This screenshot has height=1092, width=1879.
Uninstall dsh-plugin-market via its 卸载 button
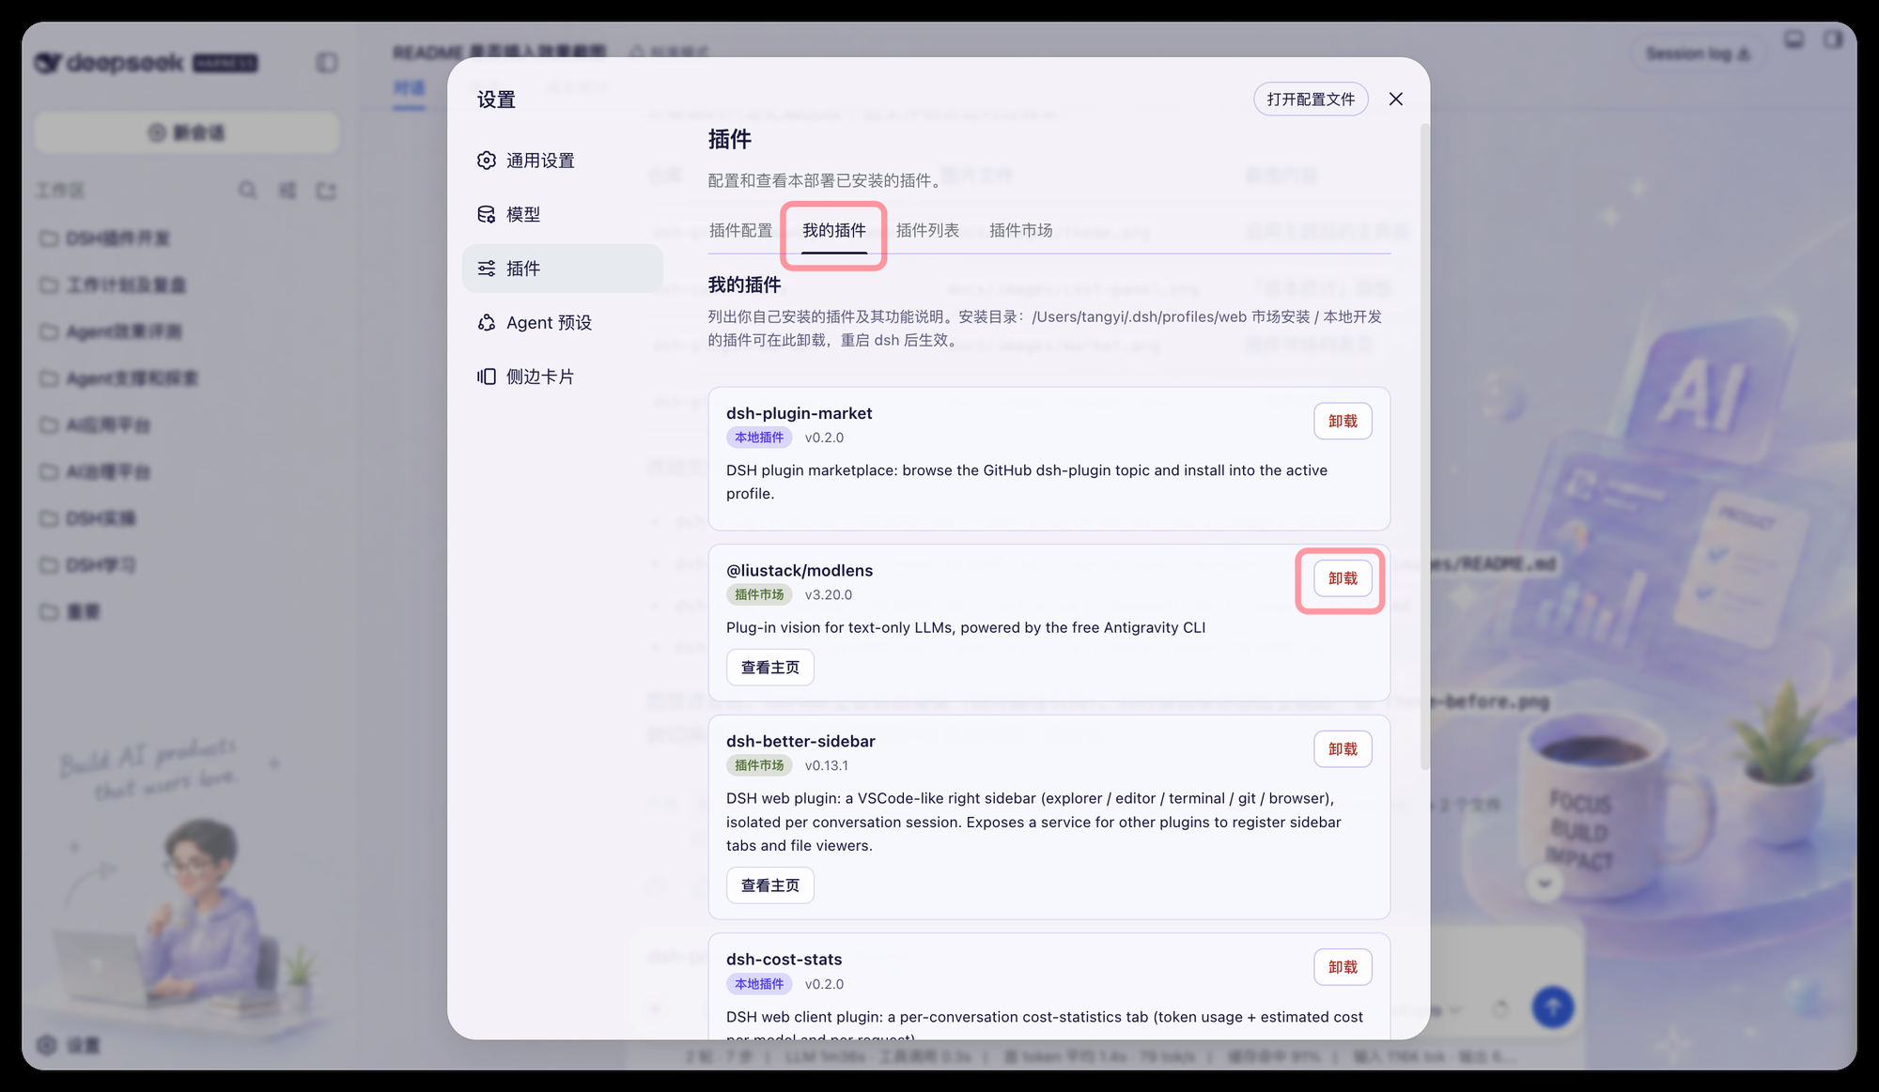point(1343,422)
